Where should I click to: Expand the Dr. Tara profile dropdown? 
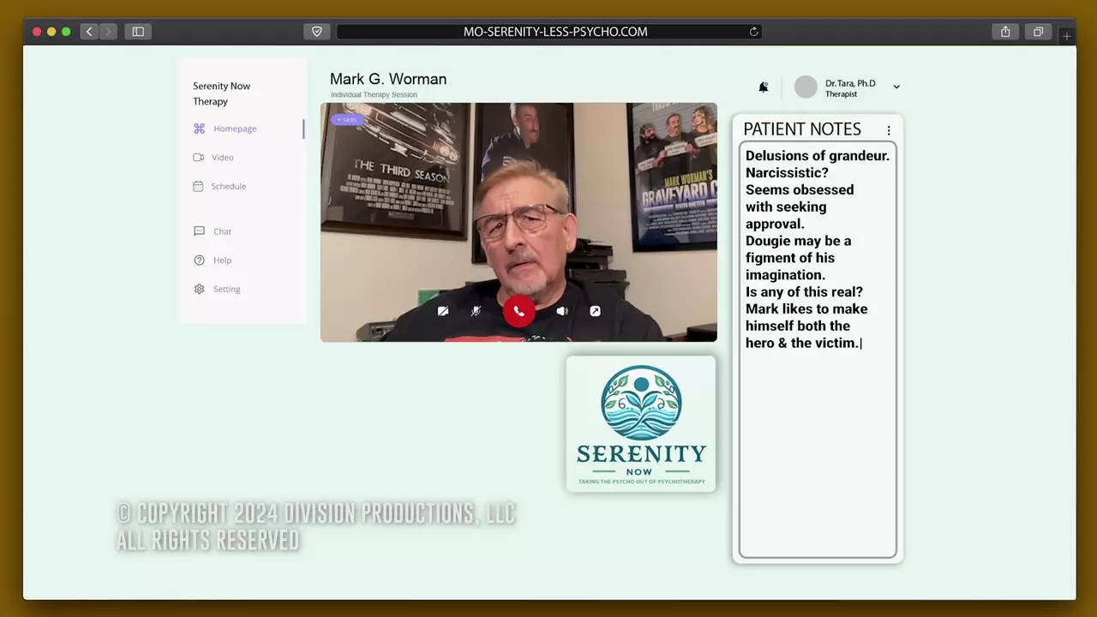[x=896, y=87]
